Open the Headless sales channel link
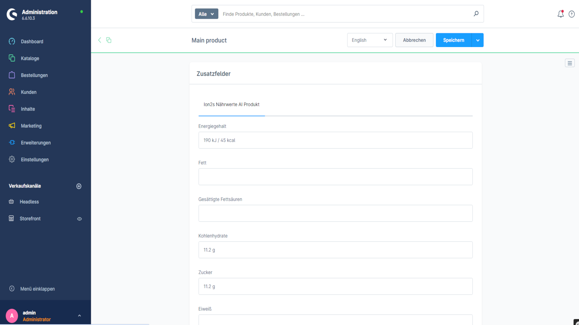Screen dimensions: 579x325 tap(29, 202)
